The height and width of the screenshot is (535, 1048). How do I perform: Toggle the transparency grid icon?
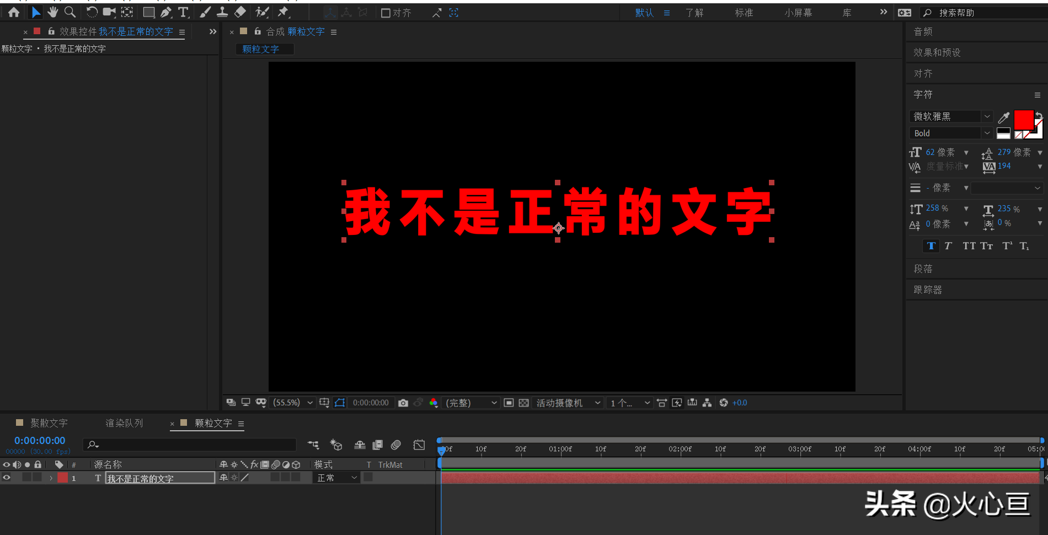tap(523, 403)
